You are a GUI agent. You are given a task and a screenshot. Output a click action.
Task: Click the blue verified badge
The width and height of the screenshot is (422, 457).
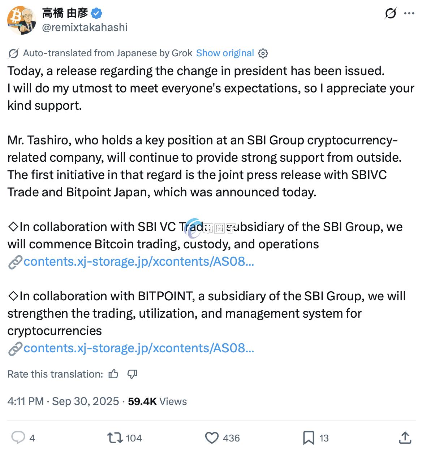click(x=96, y=14)
